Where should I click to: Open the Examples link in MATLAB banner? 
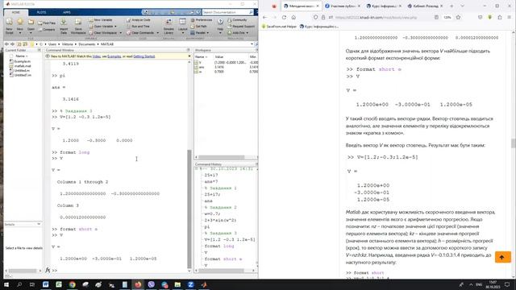[x=114, y=56]
